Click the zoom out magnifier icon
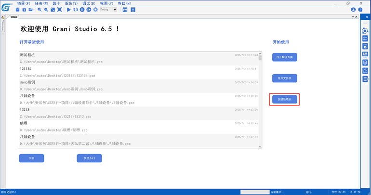 (46, 10)
